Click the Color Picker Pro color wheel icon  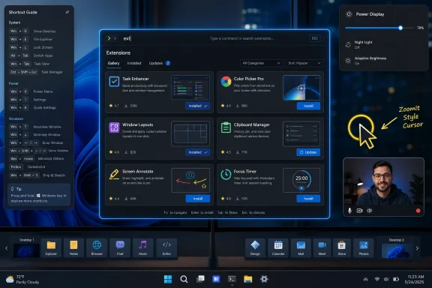[x=226, y=82]
